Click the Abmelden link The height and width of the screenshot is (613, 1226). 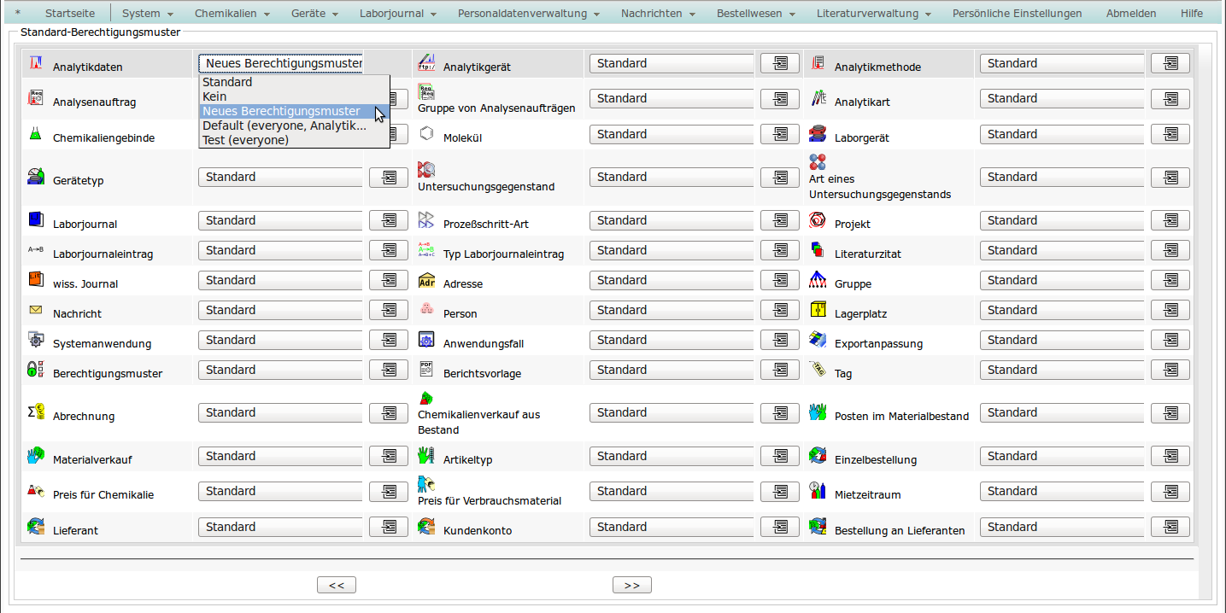tap(1130, 14)
